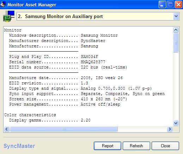This screenshot has height=154, width=183.
Task: Click the vertical scrollbar down arrow
Action: [x=176, y=123]
